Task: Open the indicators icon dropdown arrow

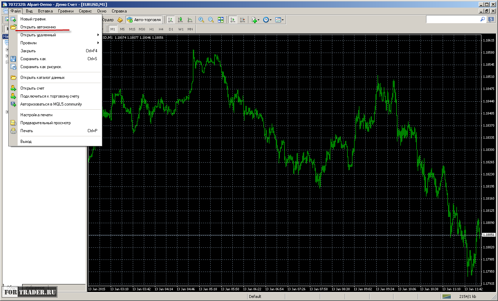Action: [x=258, y=20]
